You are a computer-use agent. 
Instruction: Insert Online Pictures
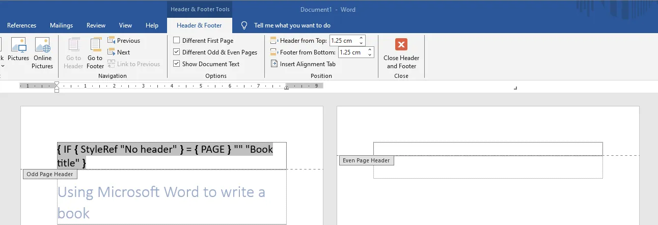(x=43, y=53)
